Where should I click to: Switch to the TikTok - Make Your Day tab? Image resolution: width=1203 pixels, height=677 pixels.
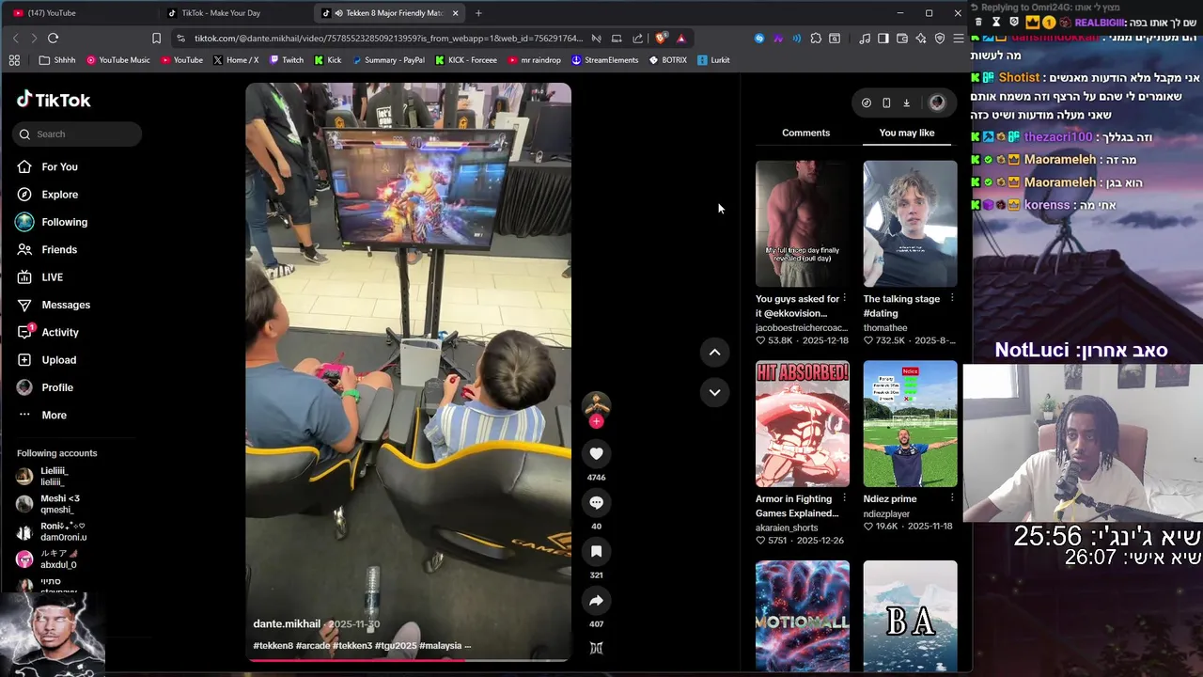click(233, 13)
